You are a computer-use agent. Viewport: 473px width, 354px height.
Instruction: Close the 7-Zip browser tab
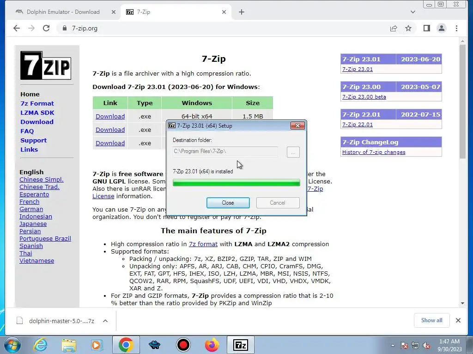pyautogui.click(x=224, y=12)
